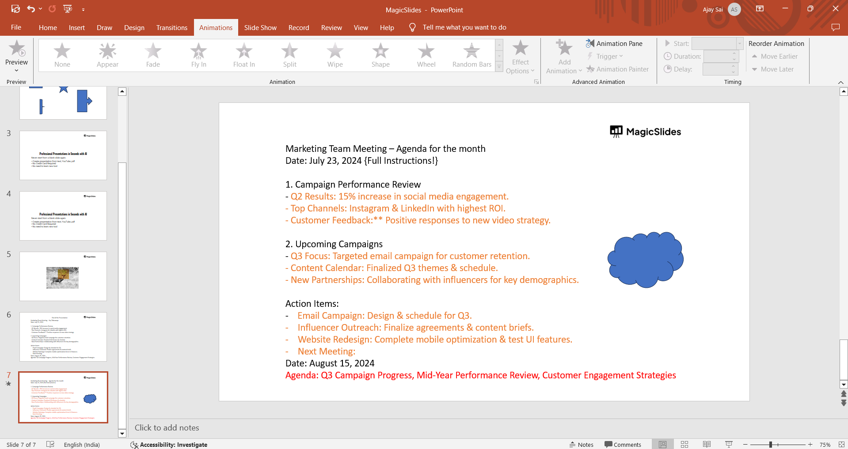Apply the Fly In animation effect
The height and width of the screenshot is (449, 848).
[x=198, y=55]
